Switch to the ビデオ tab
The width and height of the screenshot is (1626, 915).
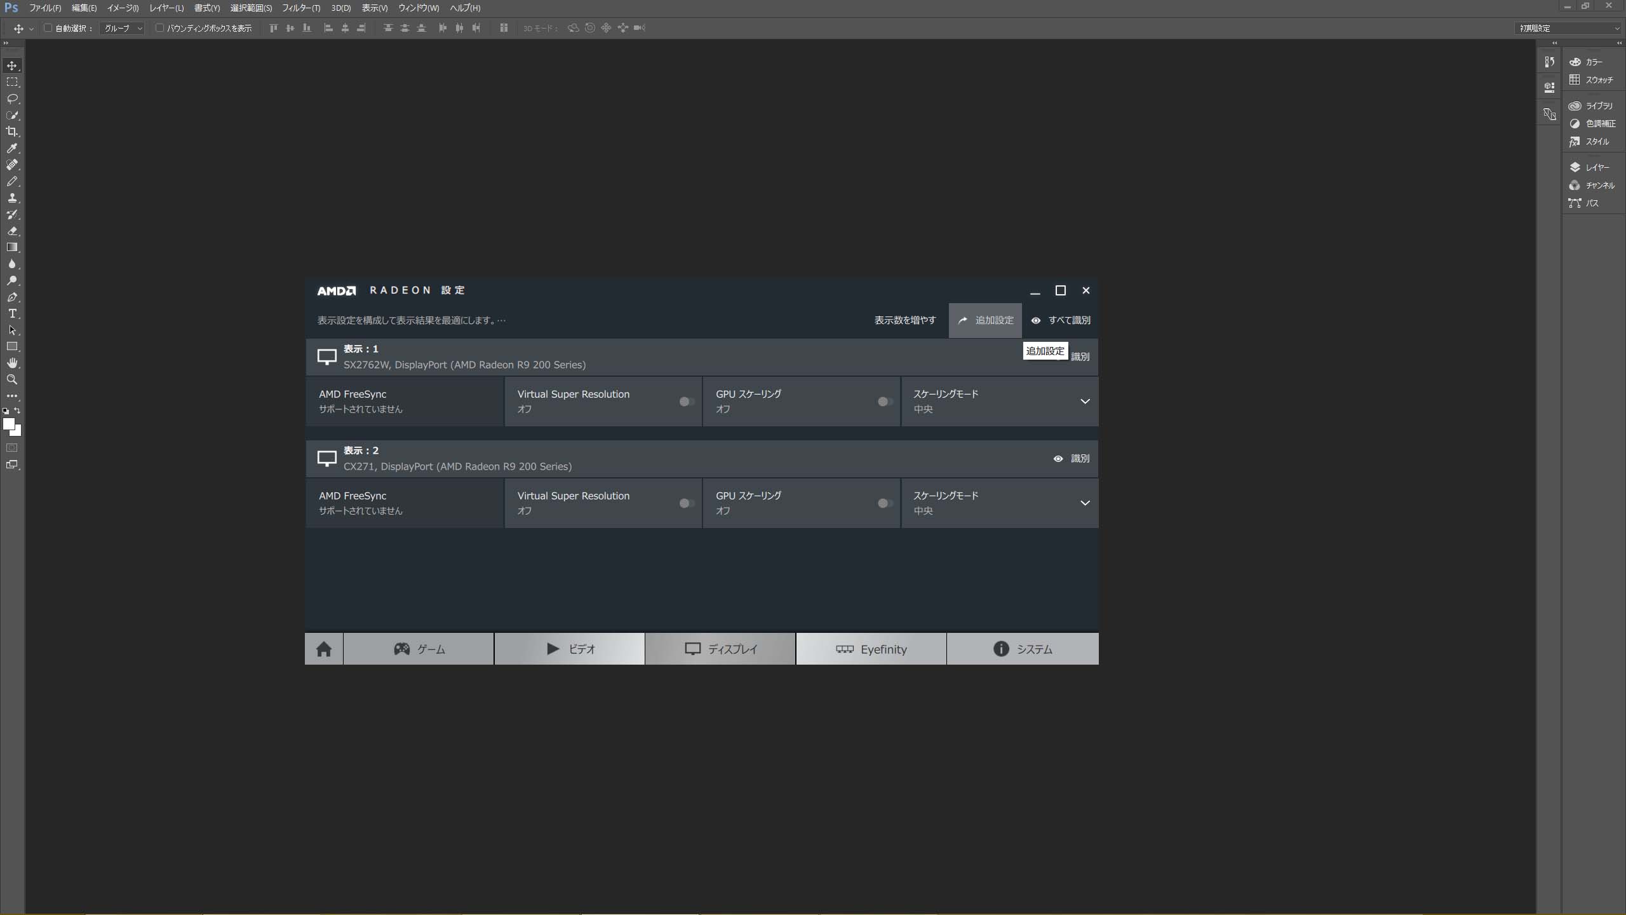570,649
